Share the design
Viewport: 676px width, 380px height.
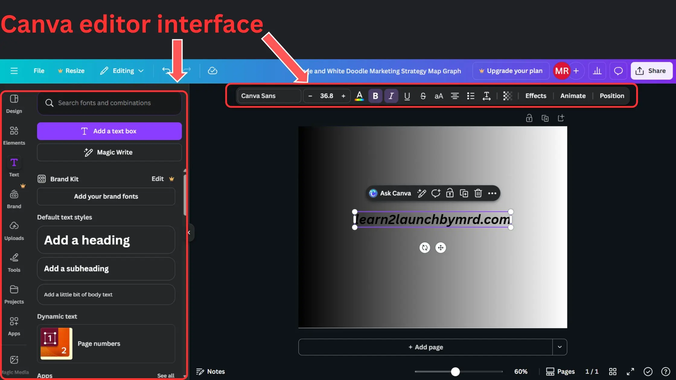pos(651,71)
